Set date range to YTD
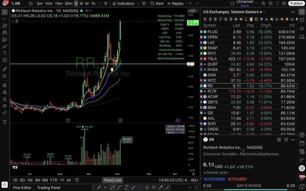This screenshot has width=306, height=191. 54,180
